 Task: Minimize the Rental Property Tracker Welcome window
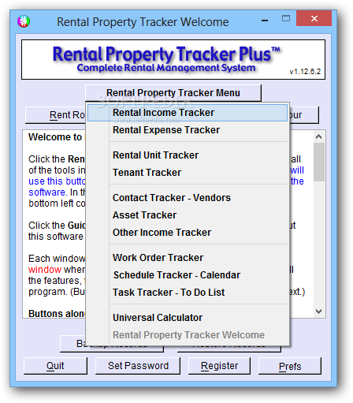click(x=265, y=20)
